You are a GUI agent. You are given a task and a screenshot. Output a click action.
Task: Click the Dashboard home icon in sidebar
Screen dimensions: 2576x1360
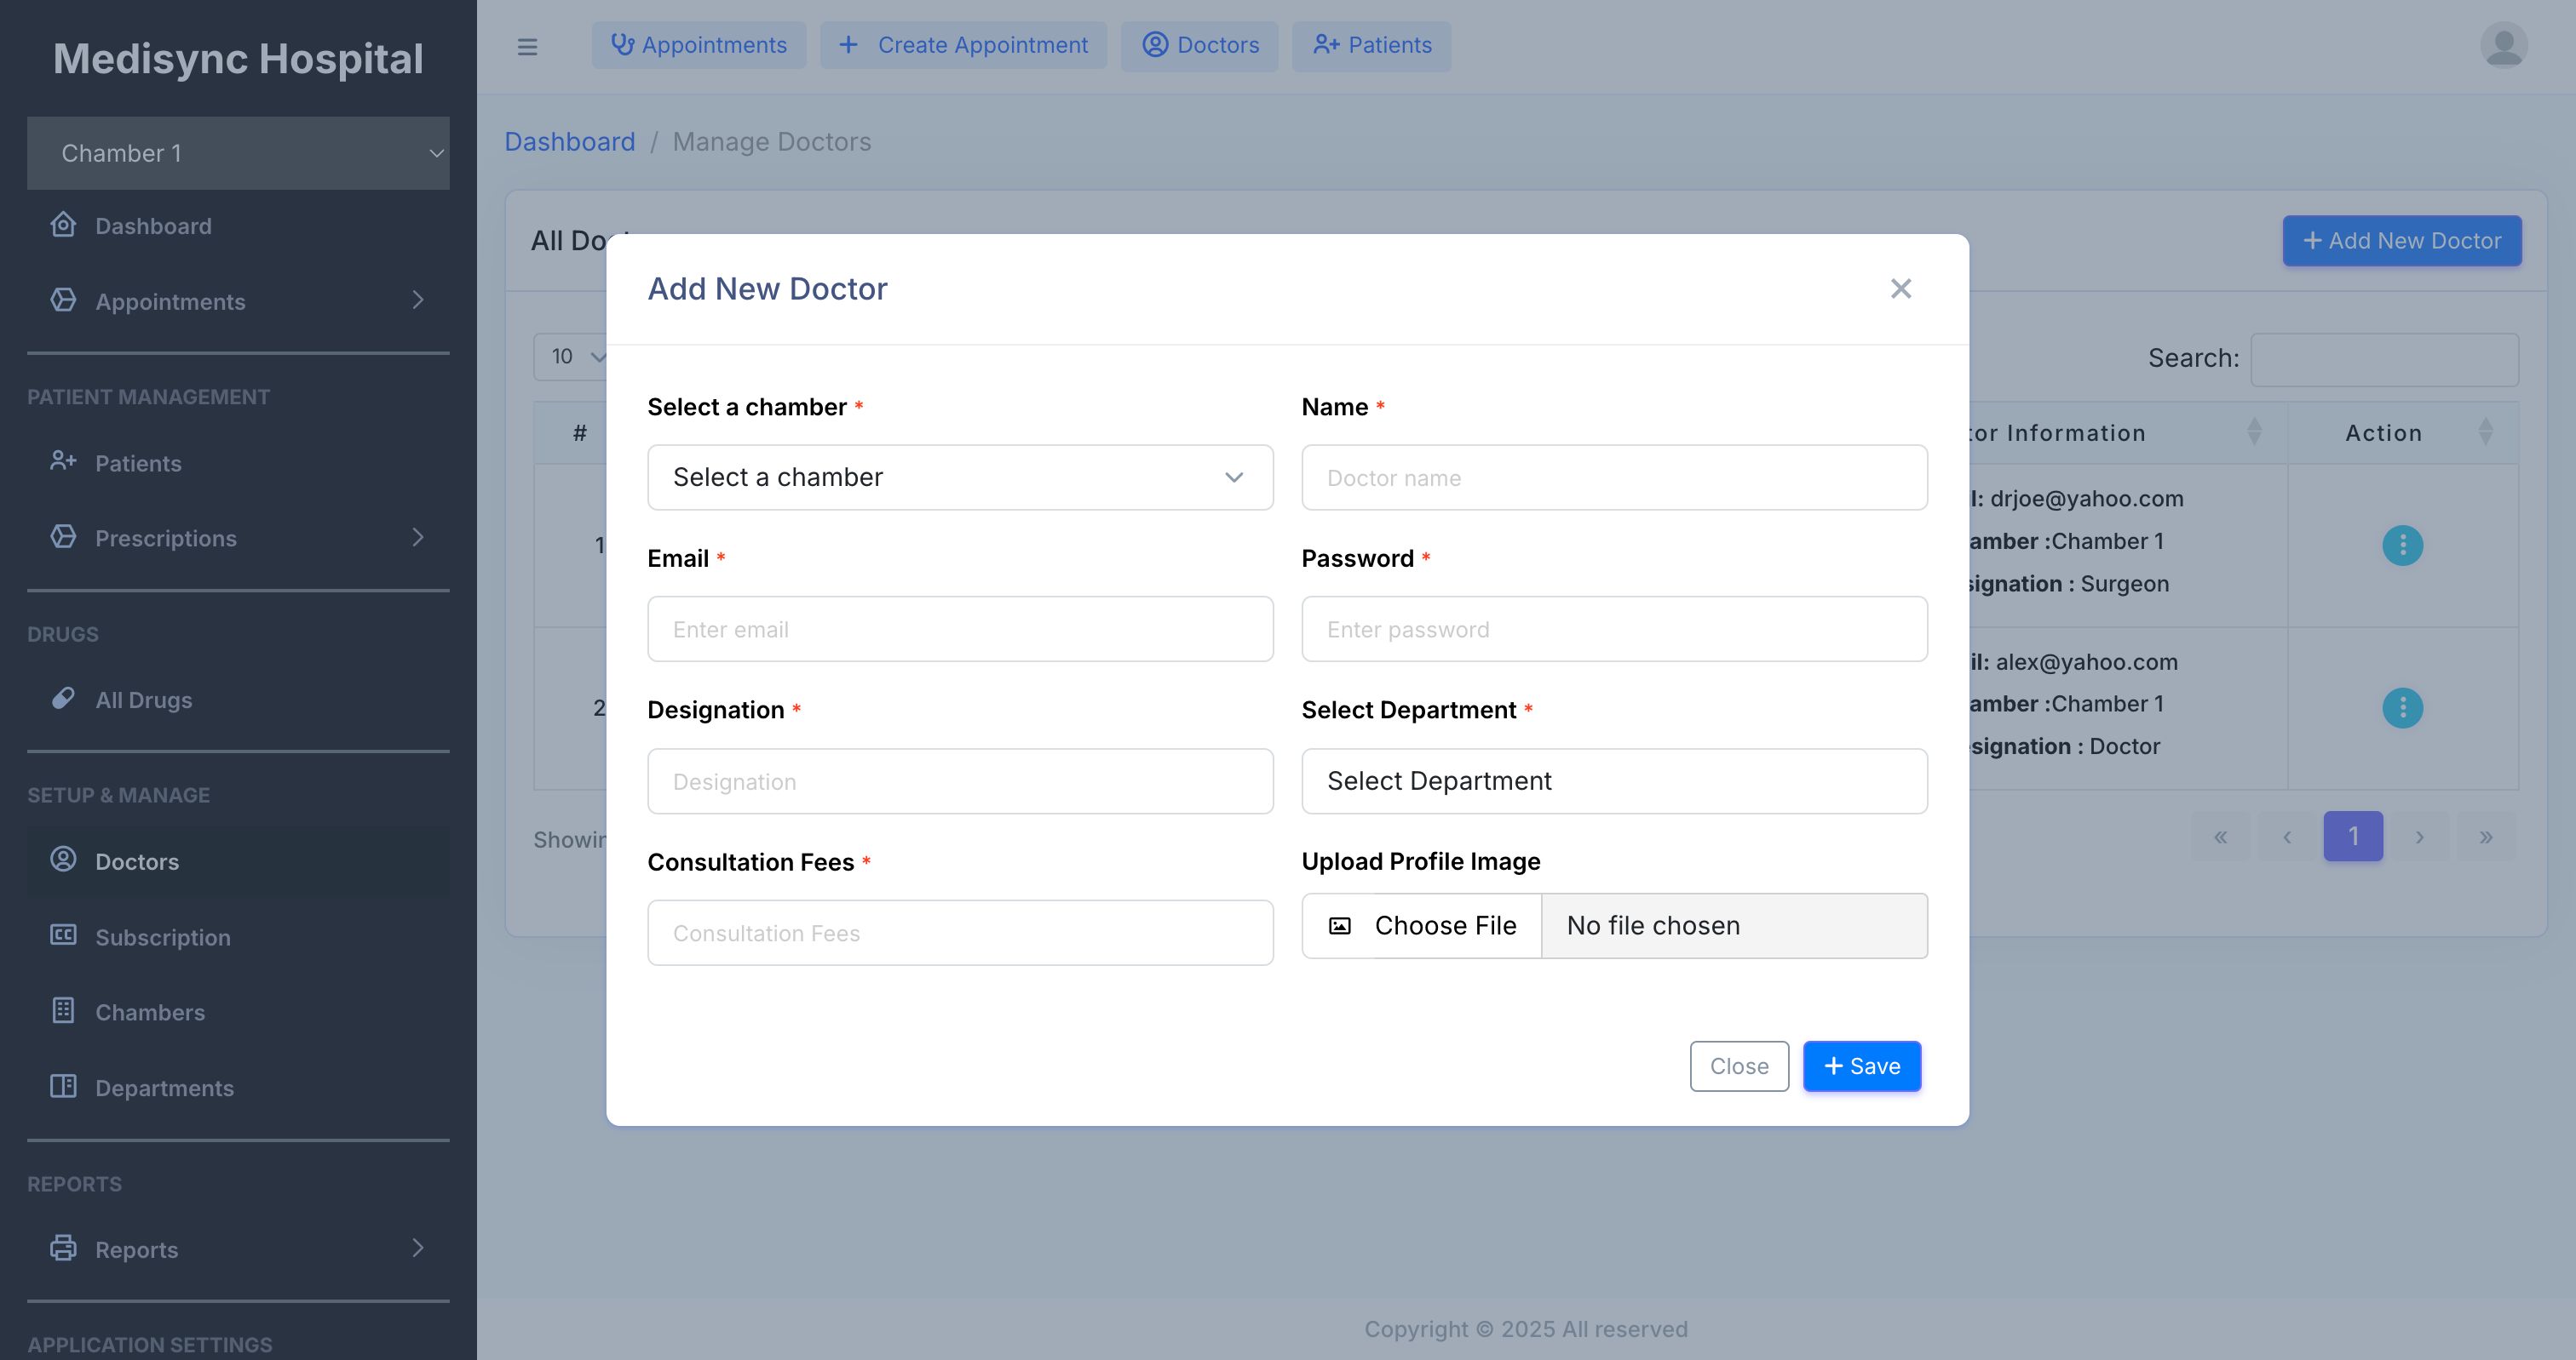click(63, 225)
